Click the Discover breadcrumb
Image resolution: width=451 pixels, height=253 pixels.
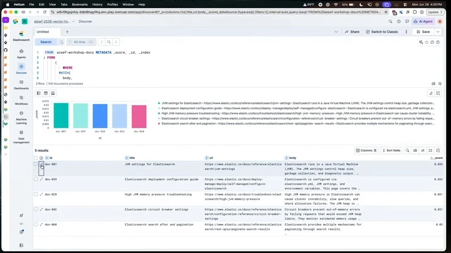pyautogui.click(x=85, y=21)
